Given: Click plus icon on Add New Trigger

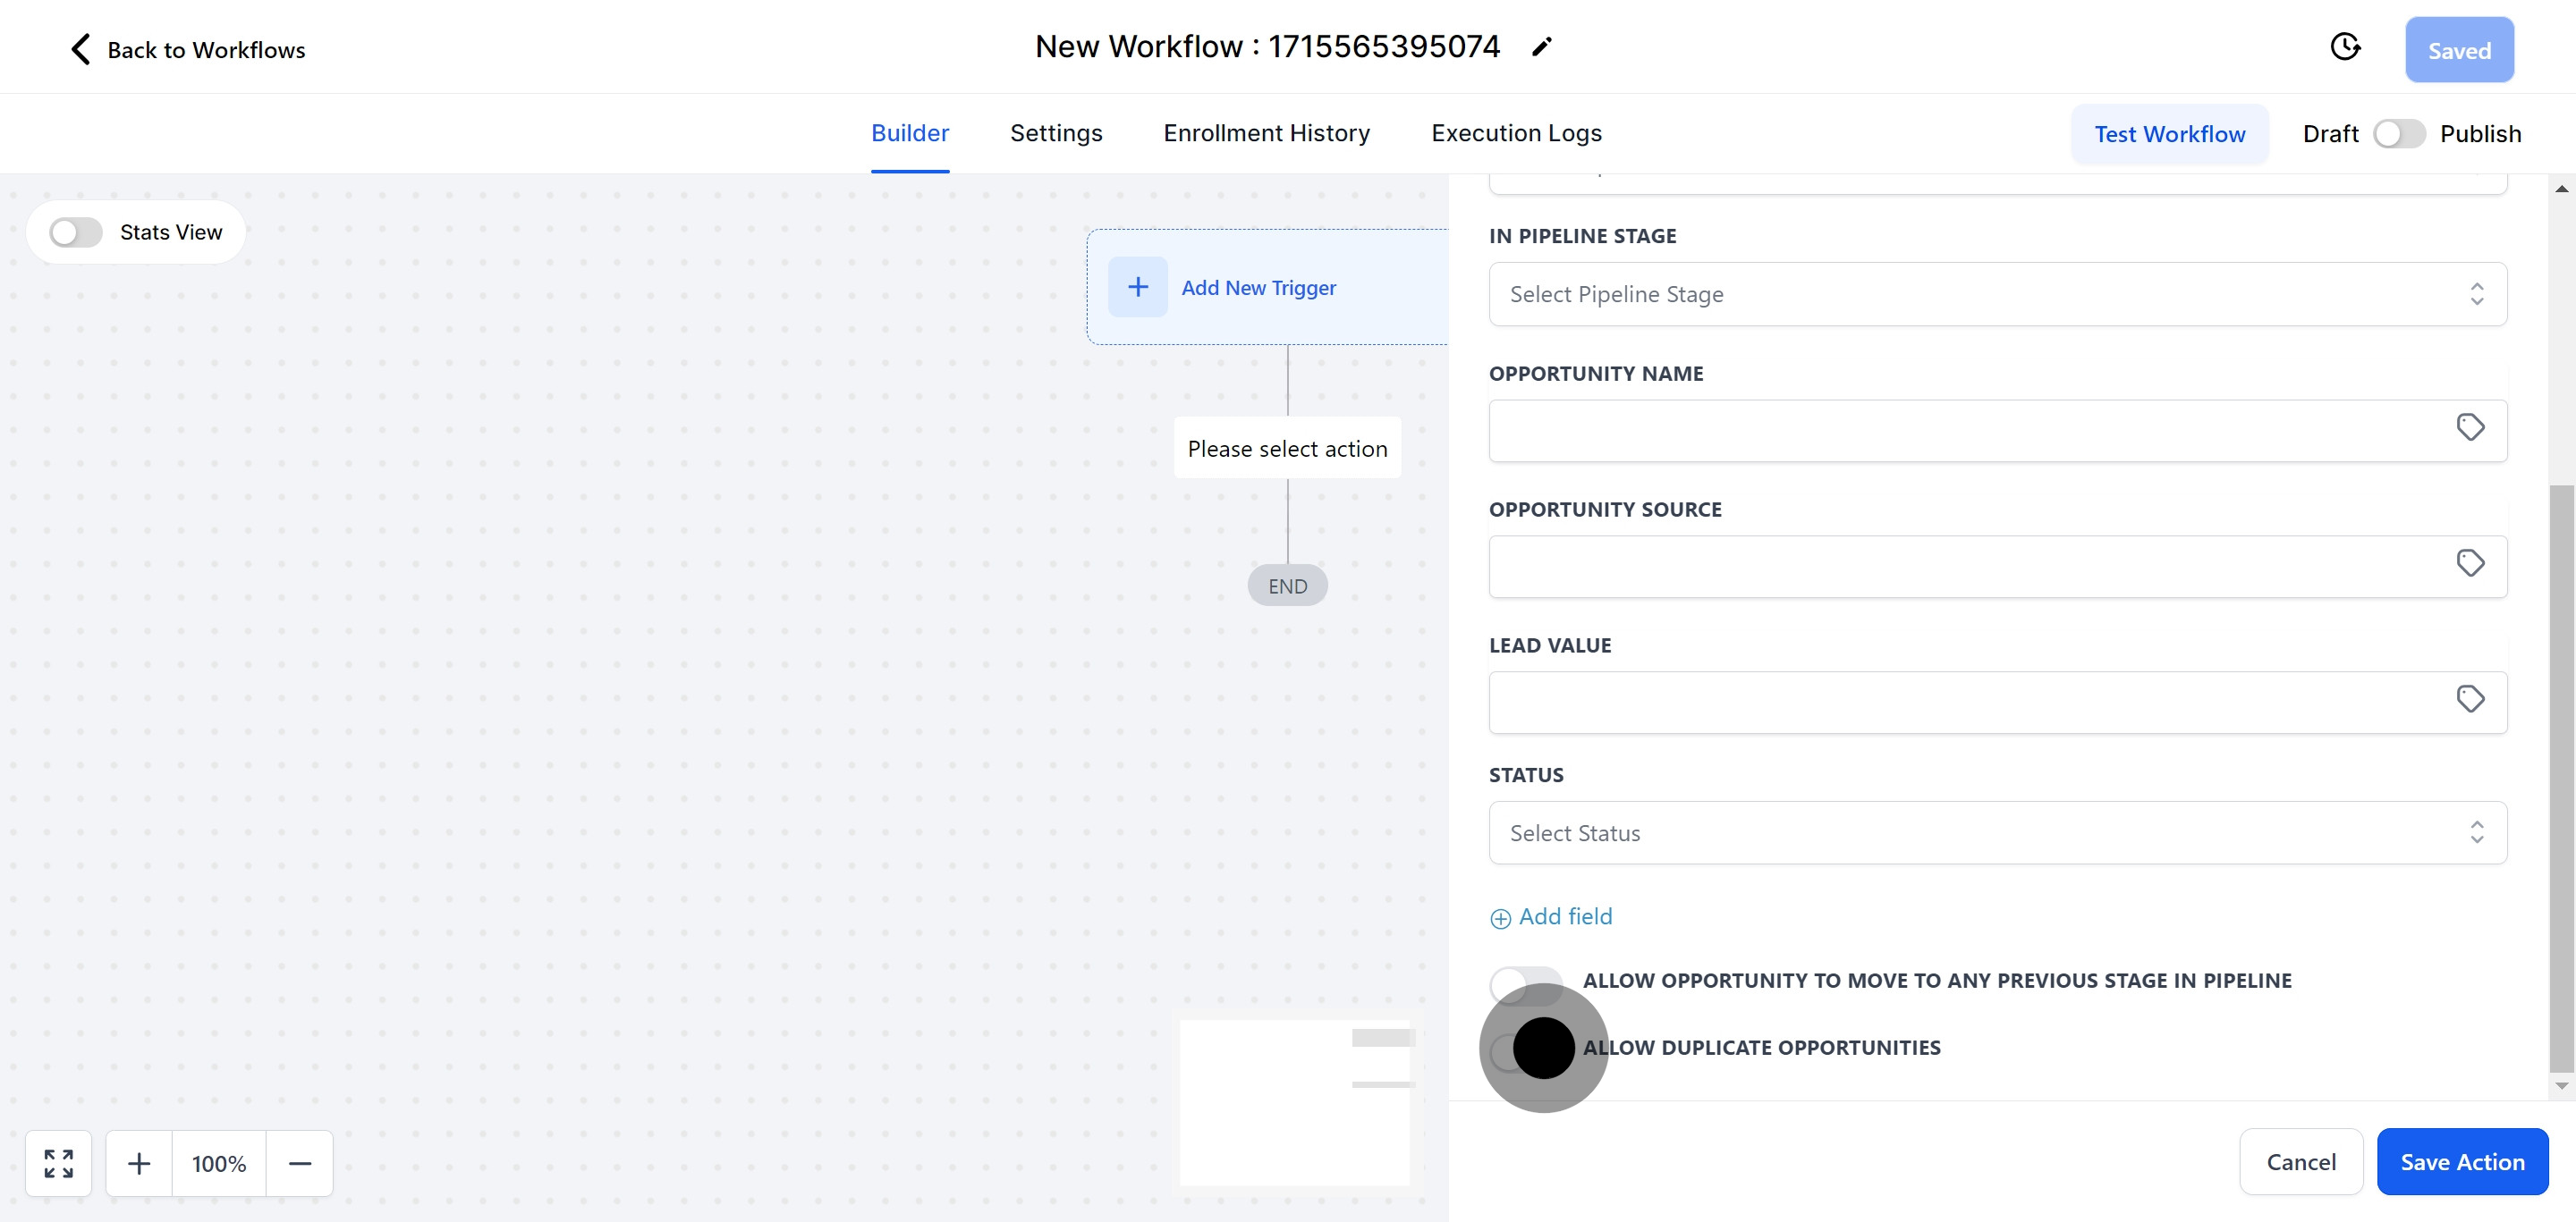Looking at the screenshot, I should (x=1137, y=288).
